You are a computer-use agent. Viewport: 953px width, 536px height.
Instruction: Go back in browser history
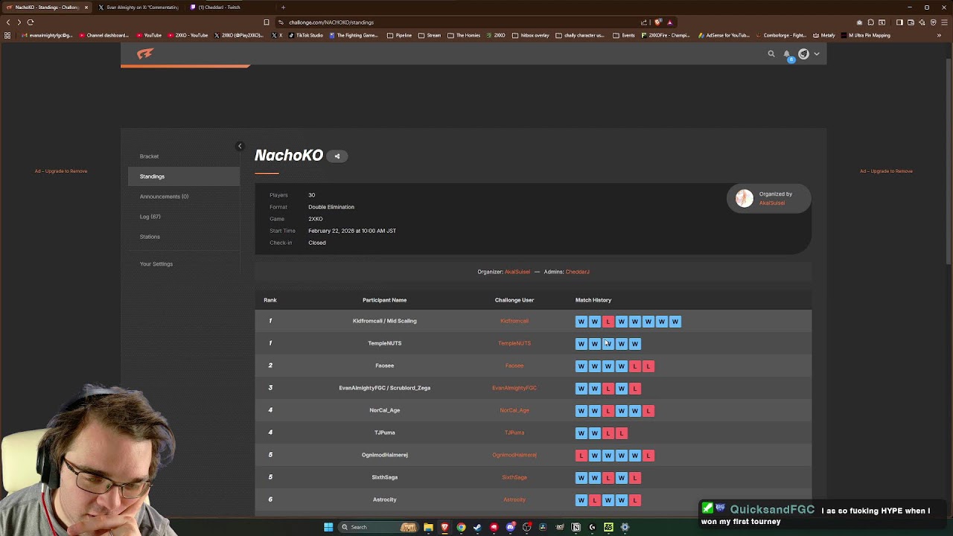(8, 22)
